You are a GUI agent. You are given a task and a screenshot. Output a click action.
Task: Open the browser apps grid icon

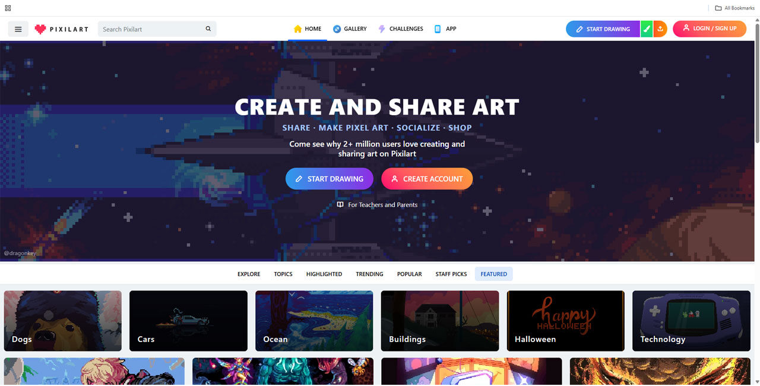click(8, 8)
